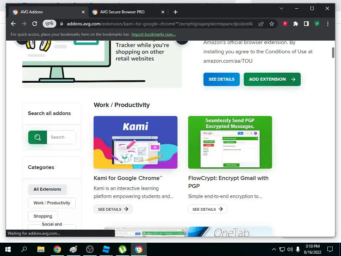This screenshot has height=256, width=341.
Task: Click AVG Secure Browser taskbar icon
Action: [x=139, y=249]
